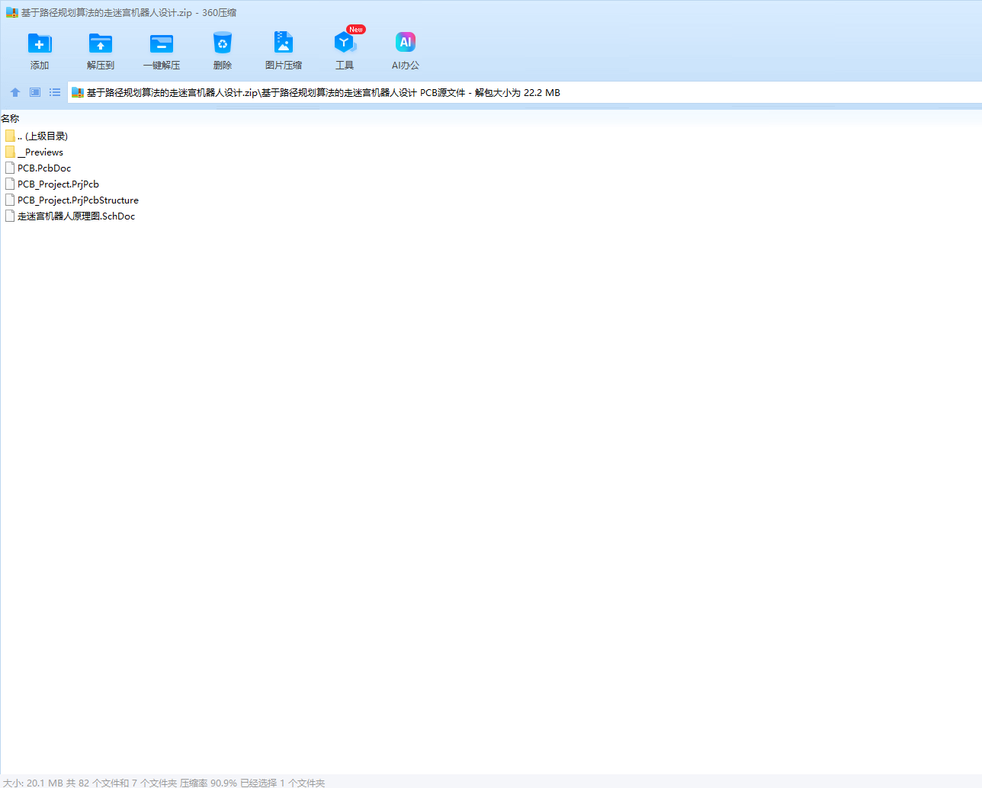982x788 pixels.
Task: Click the status bar size information text
Action: coord(164,783)
